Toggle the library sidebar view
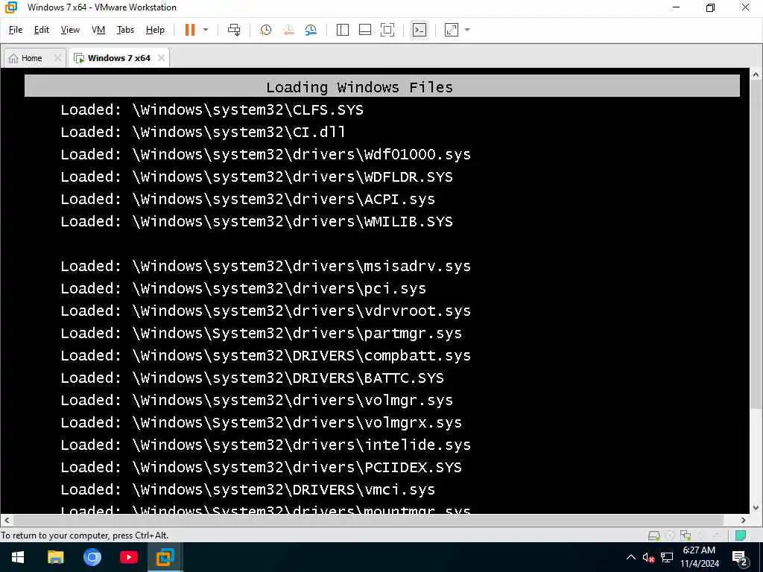This screenshot has width=763, height=572. pyautogui.click(x=343, y=30)
